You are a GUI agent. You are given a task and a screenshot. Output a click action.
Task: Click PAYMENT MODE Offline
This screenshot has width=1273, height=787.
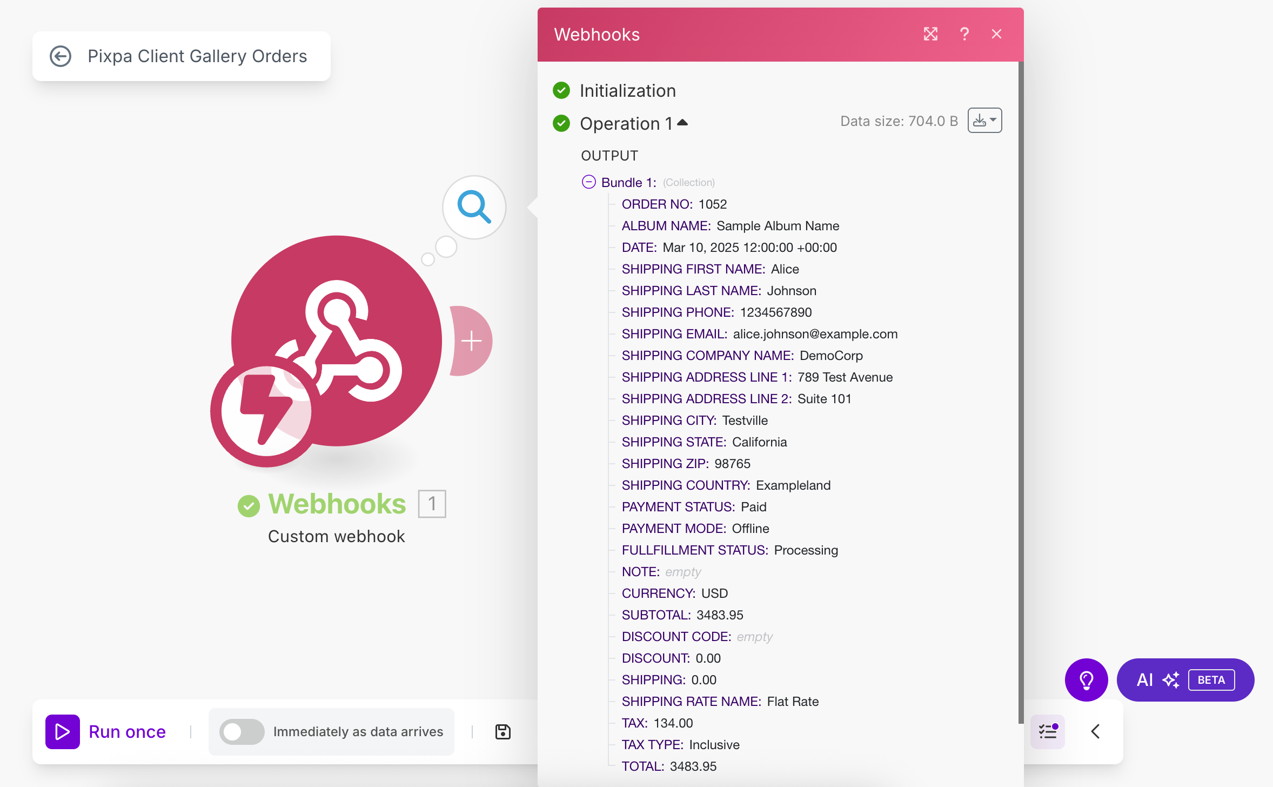[695, 529]
